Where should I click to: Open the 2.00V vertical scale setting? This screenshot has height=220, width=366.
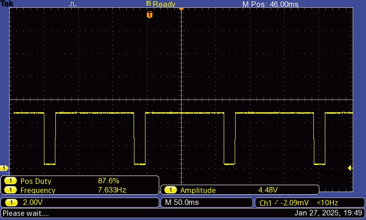tap(31, 203)
